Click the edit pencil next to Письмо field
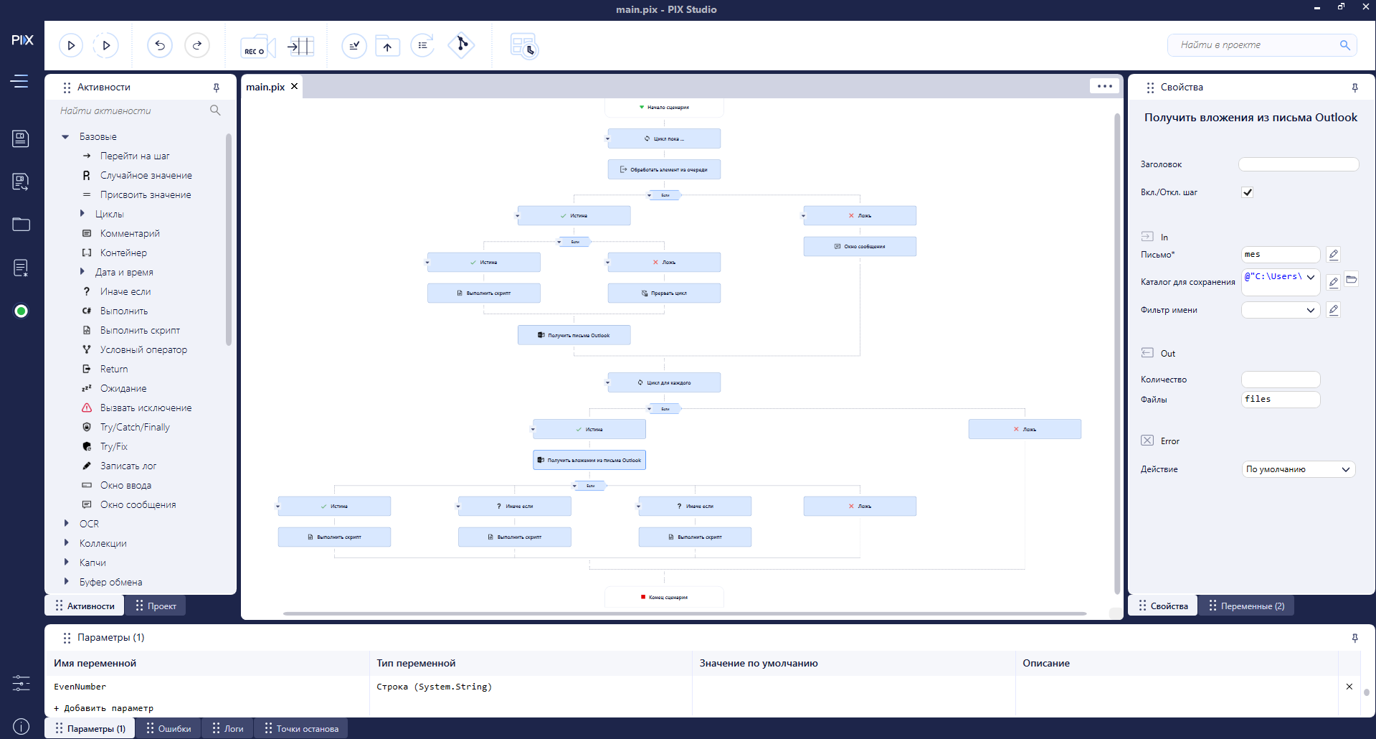Image resolution: width=1376 pixels, height=739 pixels. 1333,255
